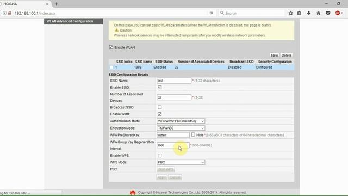Click the 'Number of Associated Devices' column header
Screen dimensions: 348x196
point(201,62)
